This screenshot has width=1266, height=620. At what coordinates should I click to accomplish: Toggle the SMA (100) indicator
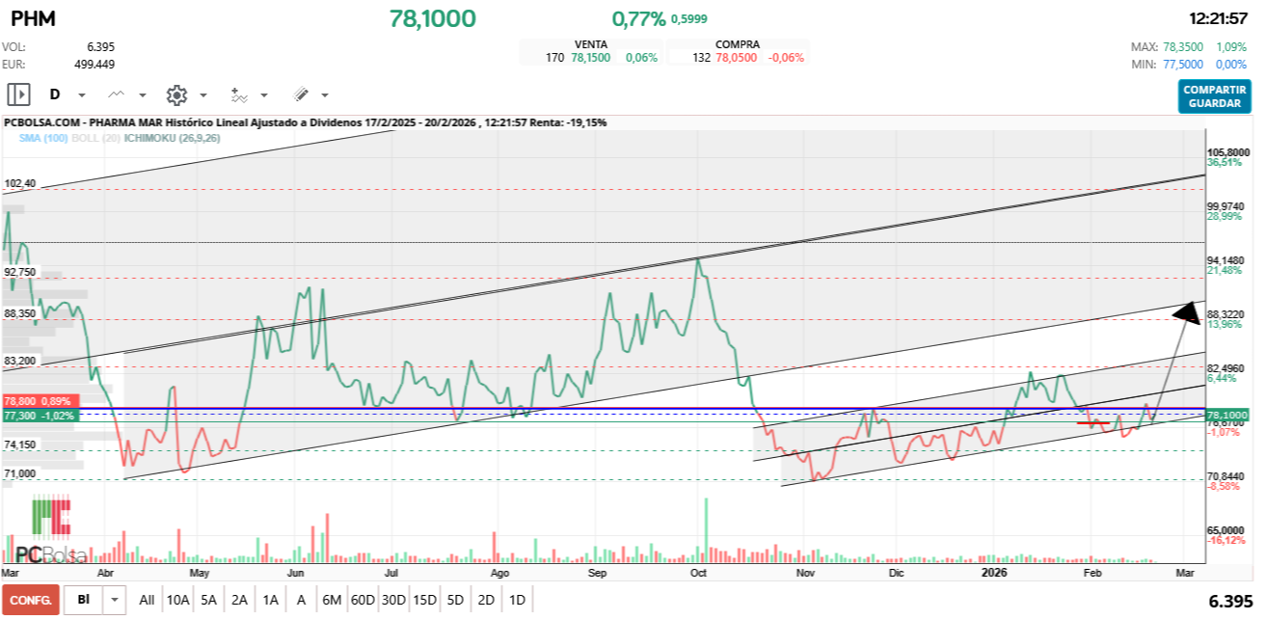42,138
